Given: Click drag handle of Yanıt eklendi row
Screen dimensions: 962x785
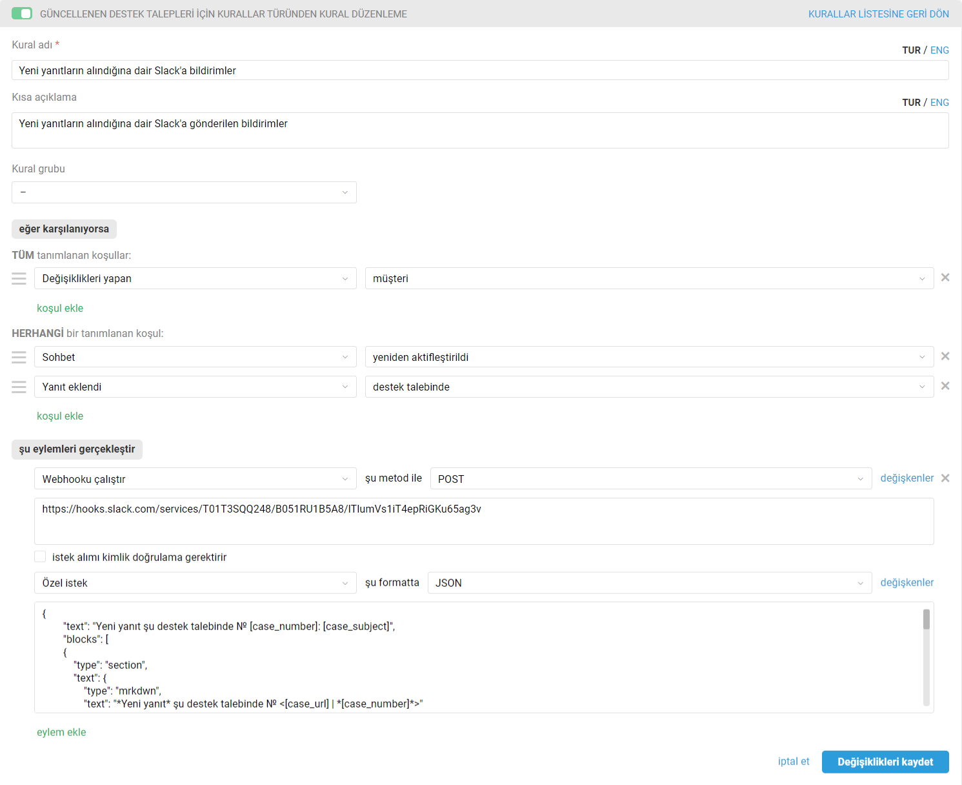Looking at the screenshot, I should pyautogui.click(x=19, y=387).
